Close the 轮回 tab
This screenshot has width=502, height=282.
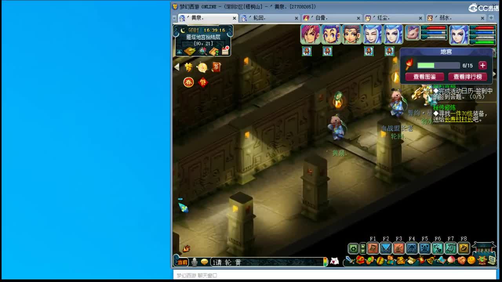[296, 18]
